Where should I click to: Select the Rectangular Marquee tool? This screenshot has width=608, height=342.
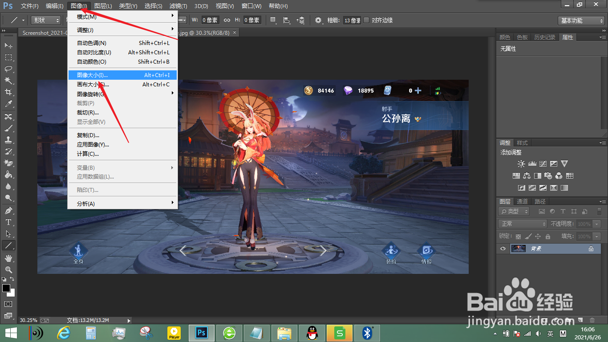pos(8,57)
